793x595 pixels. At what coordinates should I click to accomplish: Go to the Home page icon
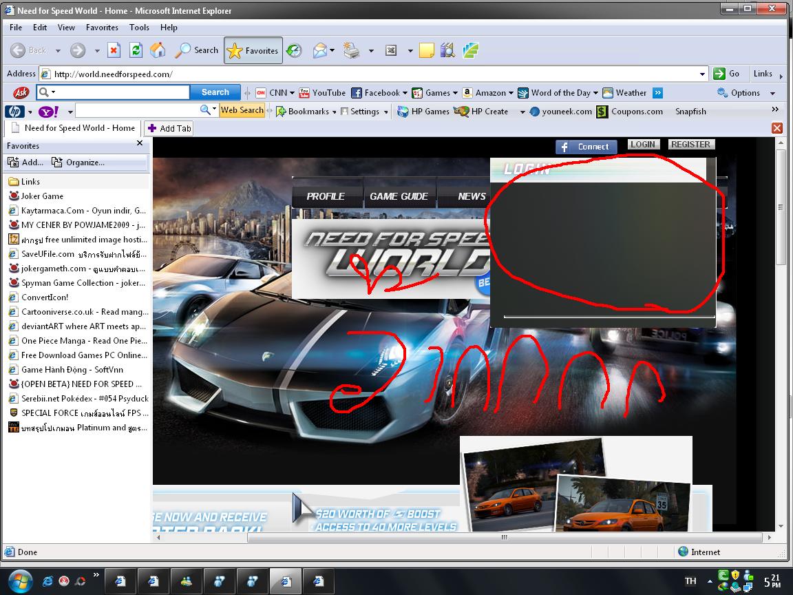[158, 50]
